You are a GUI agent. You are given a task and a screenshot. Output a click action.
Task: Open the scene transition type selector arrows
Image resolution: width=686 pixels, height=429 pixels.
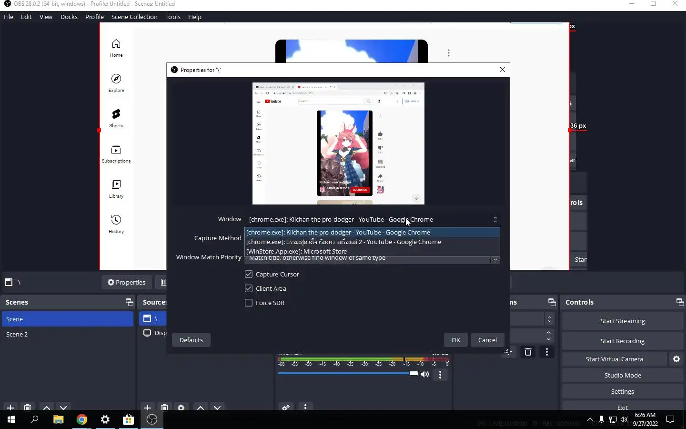coord(550,318)
